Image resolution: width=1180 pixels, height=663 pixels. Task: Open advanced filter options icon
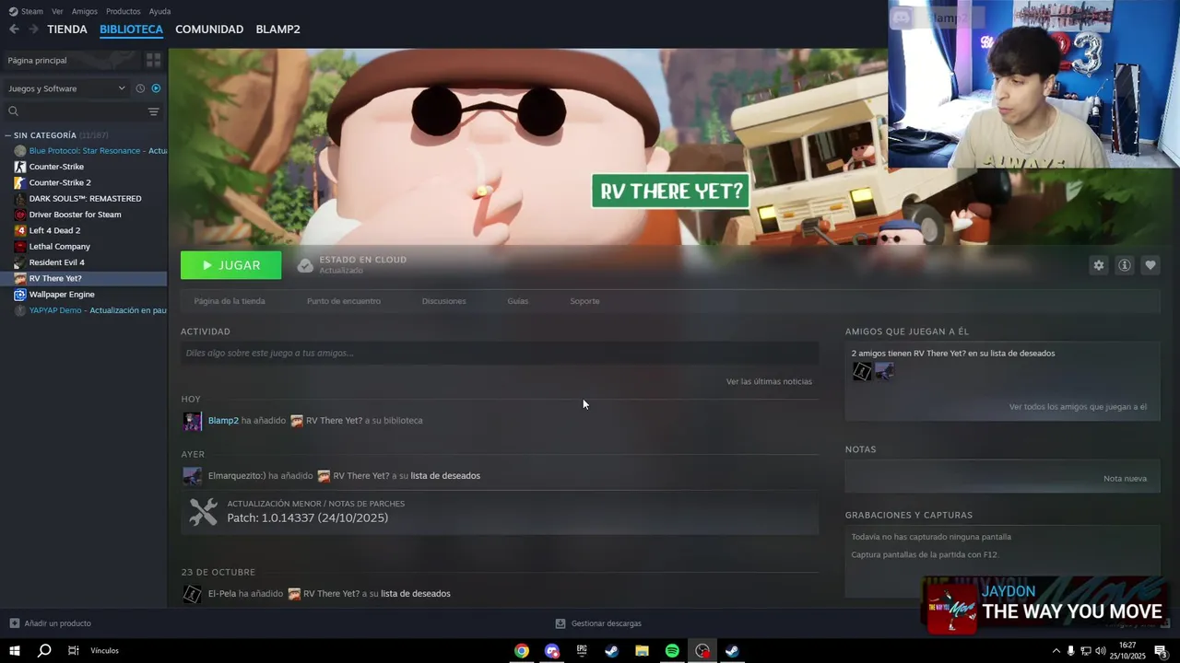pos(154,111)
